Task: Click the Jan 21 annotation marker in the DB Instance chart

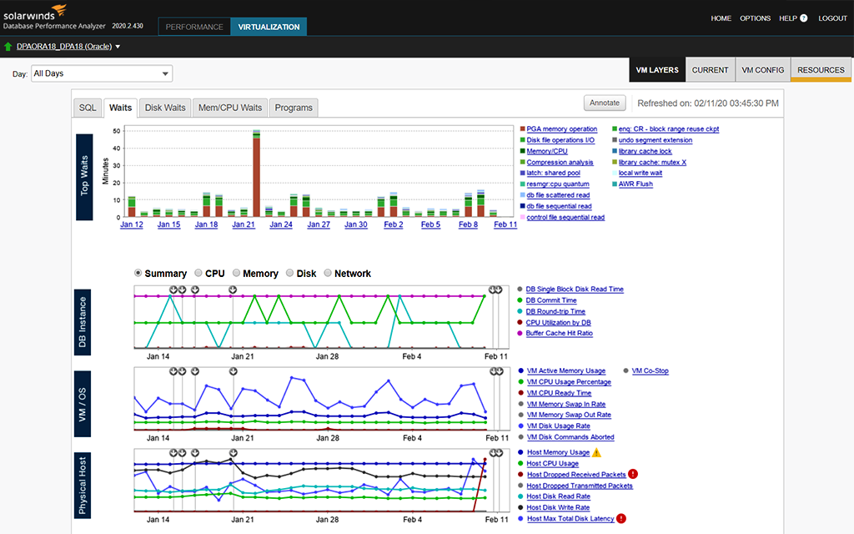Action: click(234, 290)
